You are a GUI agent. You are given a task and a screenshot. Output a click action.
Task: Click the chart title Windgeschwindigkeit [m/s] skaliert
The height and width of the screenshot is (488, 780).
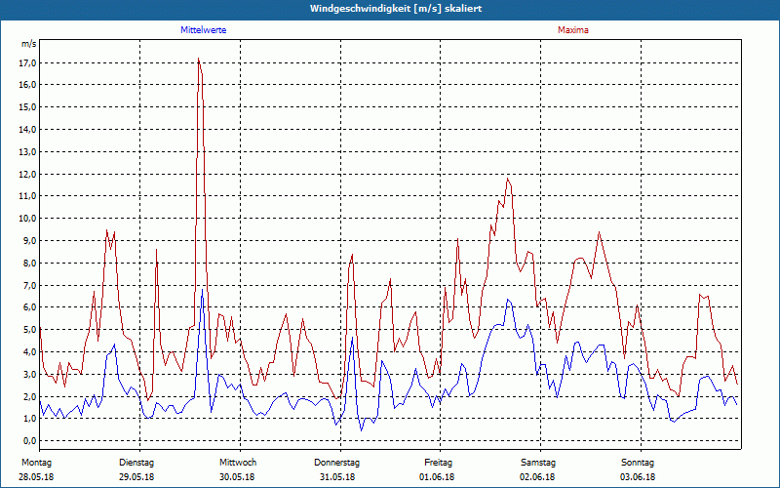click(x=396, y=9)
